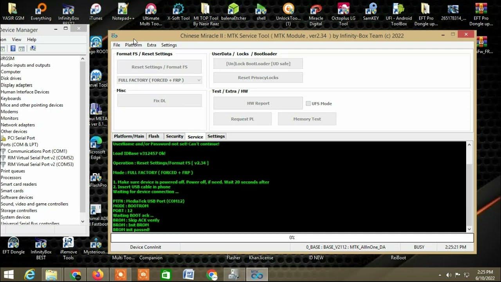The width and height of the screenshot is (501, 282).
Task: Open the shell desktop icon
Action: [261, 12]
